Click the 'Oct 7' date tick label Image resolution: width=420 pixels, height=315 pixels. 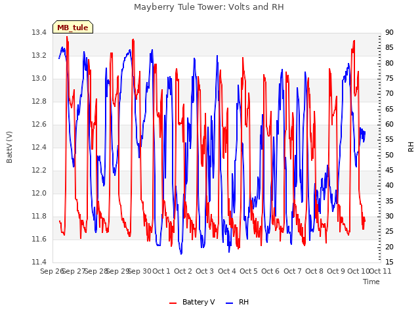(293, 272)
